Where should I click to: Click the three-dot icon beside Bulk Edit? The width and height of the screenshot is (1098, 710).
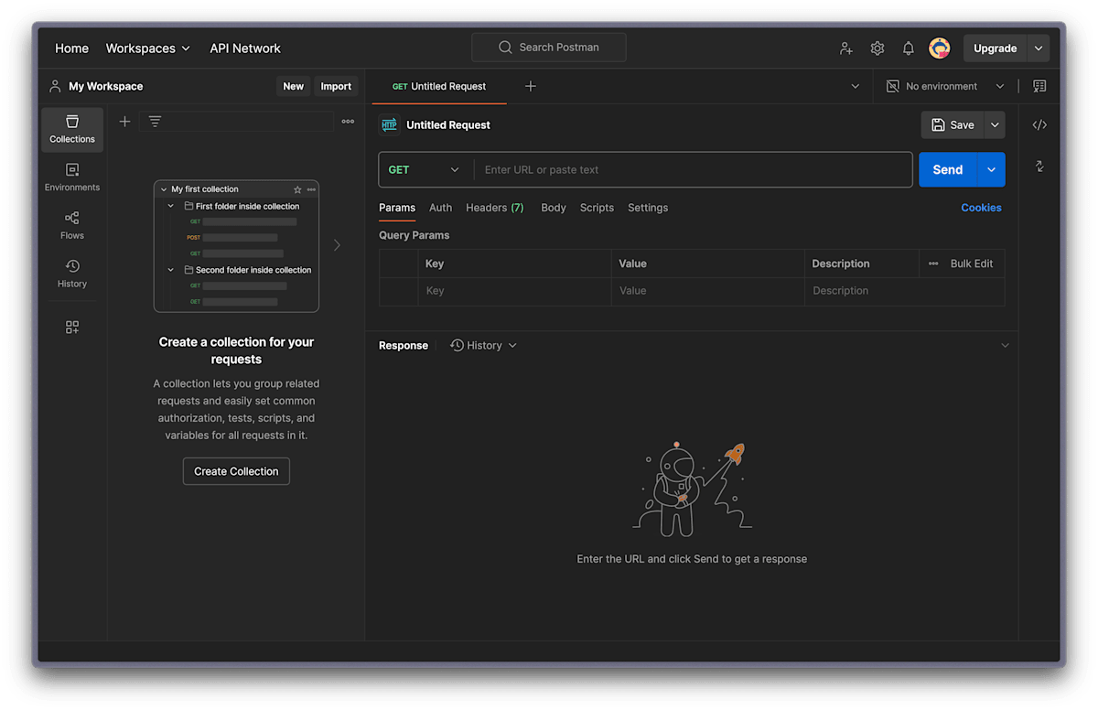click(933, 264)
